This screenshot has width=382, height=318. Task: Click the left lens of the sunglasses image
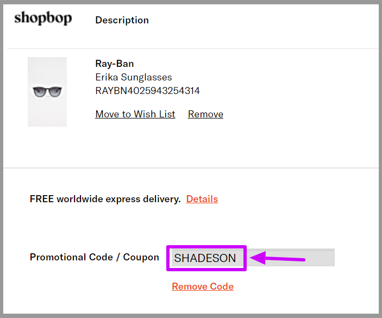[40, 92]
